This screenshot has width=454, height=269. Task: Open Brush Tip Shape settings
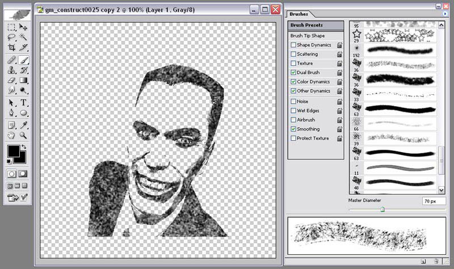click(312, 36)
